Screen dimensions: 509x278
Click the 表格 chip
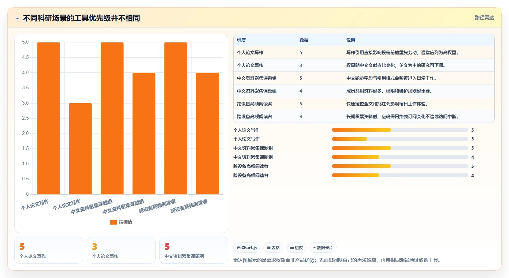(x=273, y=248)
